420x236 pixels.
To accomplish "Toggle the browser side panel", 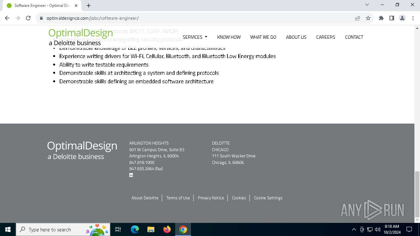I will (x=392, y=18).
